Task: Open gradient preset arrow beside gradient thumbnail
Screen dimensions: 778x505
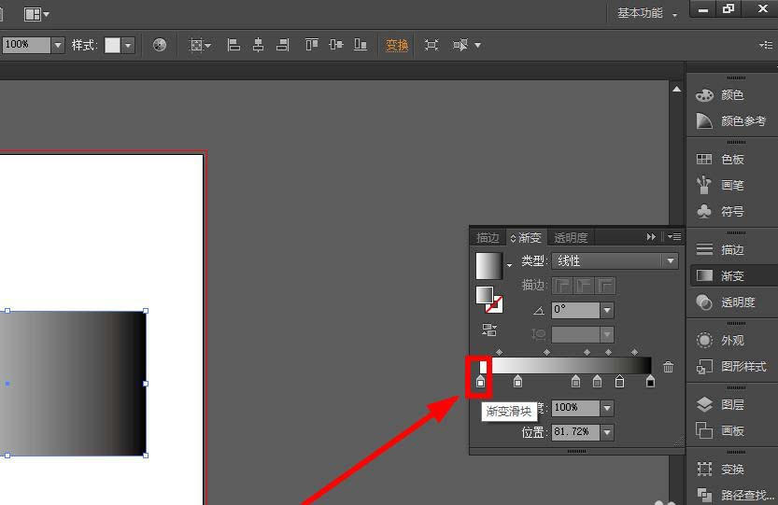Action: [x=510, y=265]
